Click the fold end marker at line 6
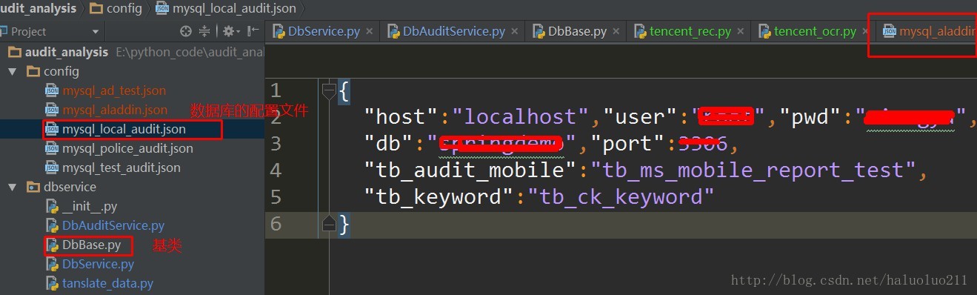This screenshot has height=295, width=977. 329,223
